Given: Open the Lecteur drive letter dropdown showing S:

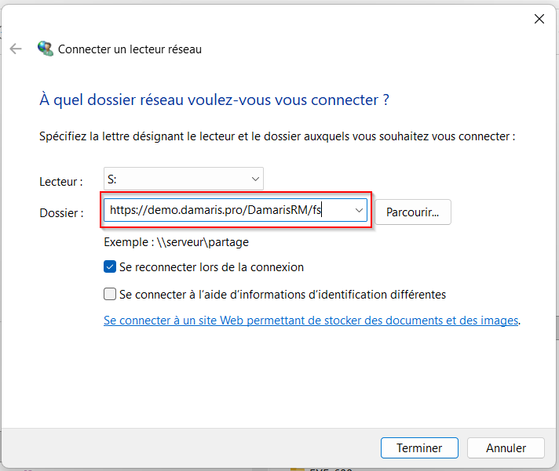Looking at the screenshot, I should (183, 179).
